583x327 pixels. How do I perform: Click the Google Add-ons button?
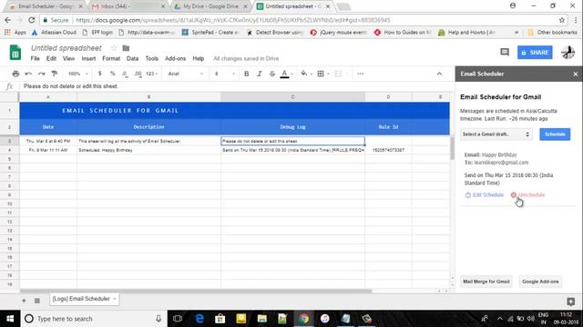pyautogui.click(x=540, y=282)
